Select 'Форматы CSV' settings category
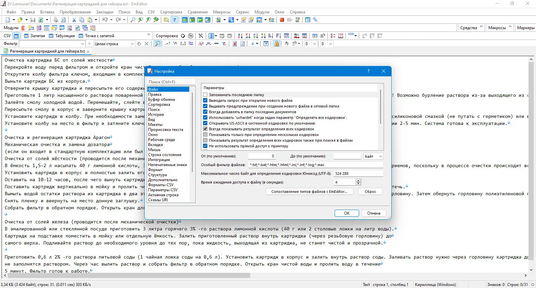 click(161, 185)
